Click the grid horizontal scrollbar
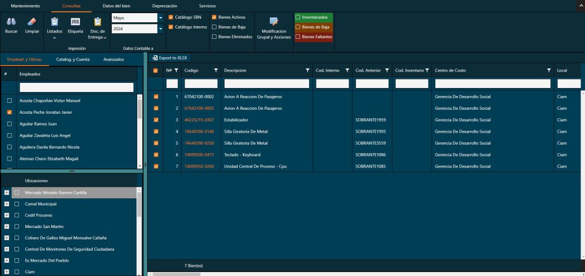This screenshot has width=585, height=276. tap(176, 274)
